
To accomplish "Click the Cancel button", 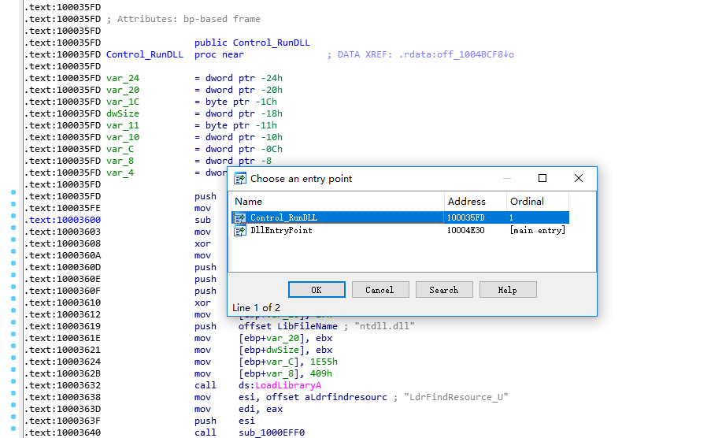I will [380, 290].
